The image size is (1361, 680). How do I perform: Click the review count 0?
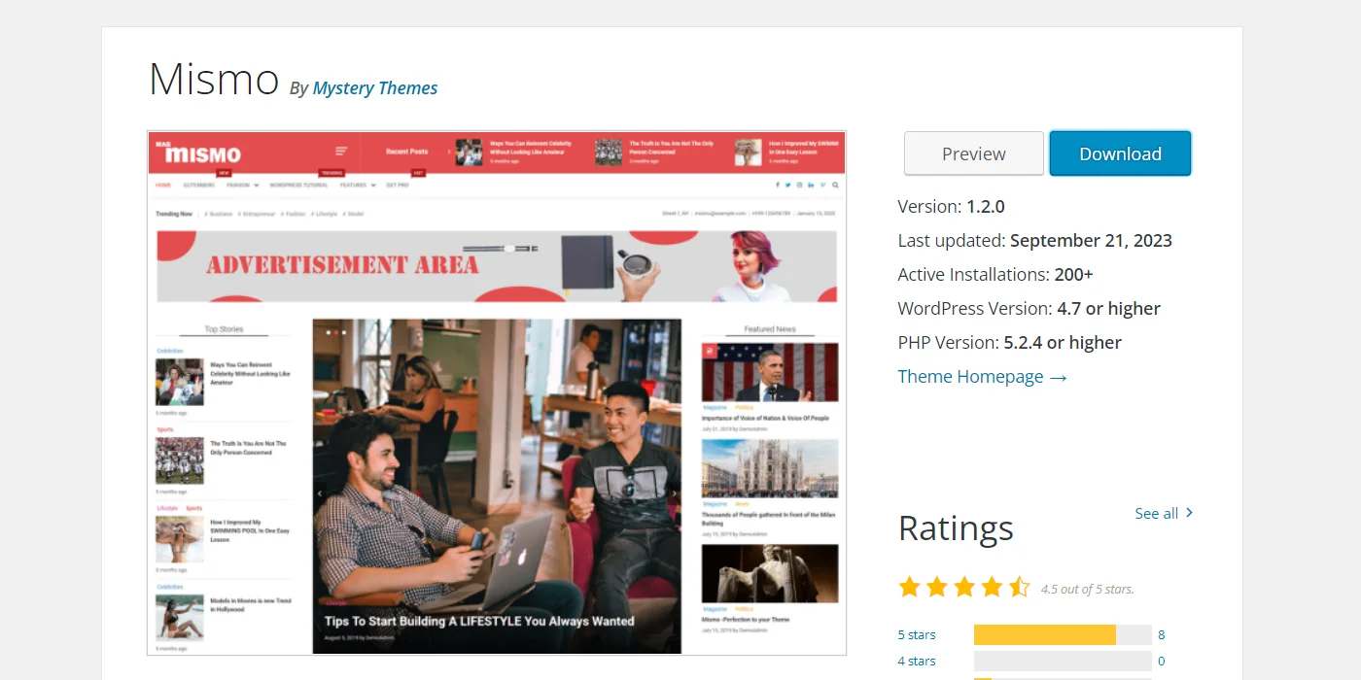1161,661
